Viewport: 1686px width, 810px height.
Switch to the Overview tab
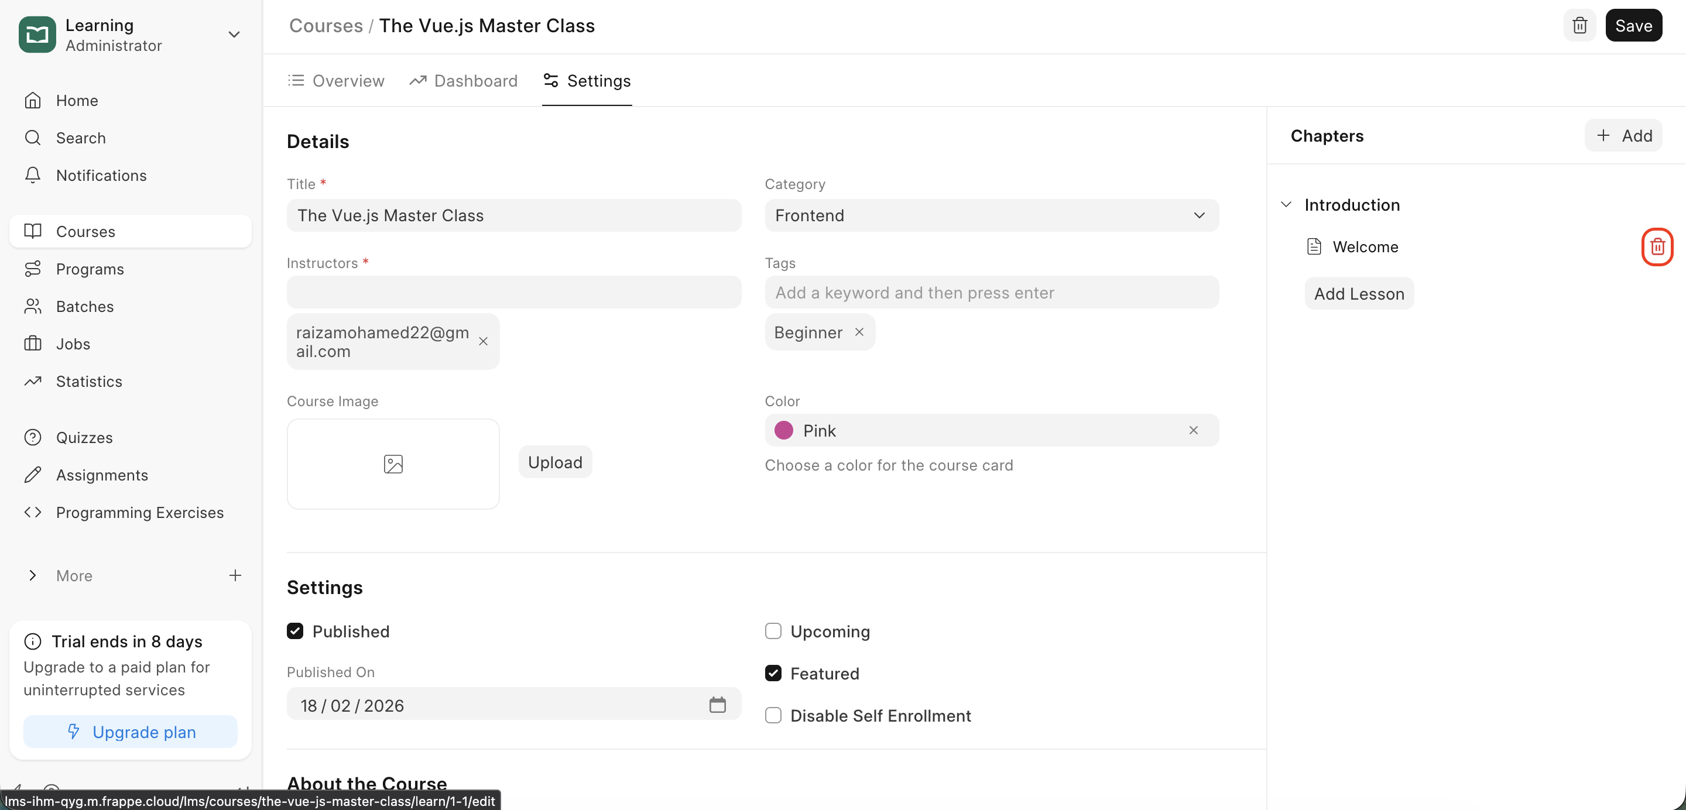click(337, 81)
